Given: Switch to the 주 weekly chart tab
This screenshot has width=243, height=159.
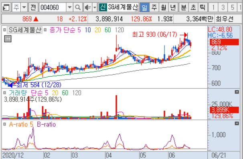Looking at the screenshot, I should point(154,7).
